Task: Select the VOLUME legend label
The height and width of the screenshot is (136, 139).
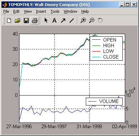Action: point(109,101)
